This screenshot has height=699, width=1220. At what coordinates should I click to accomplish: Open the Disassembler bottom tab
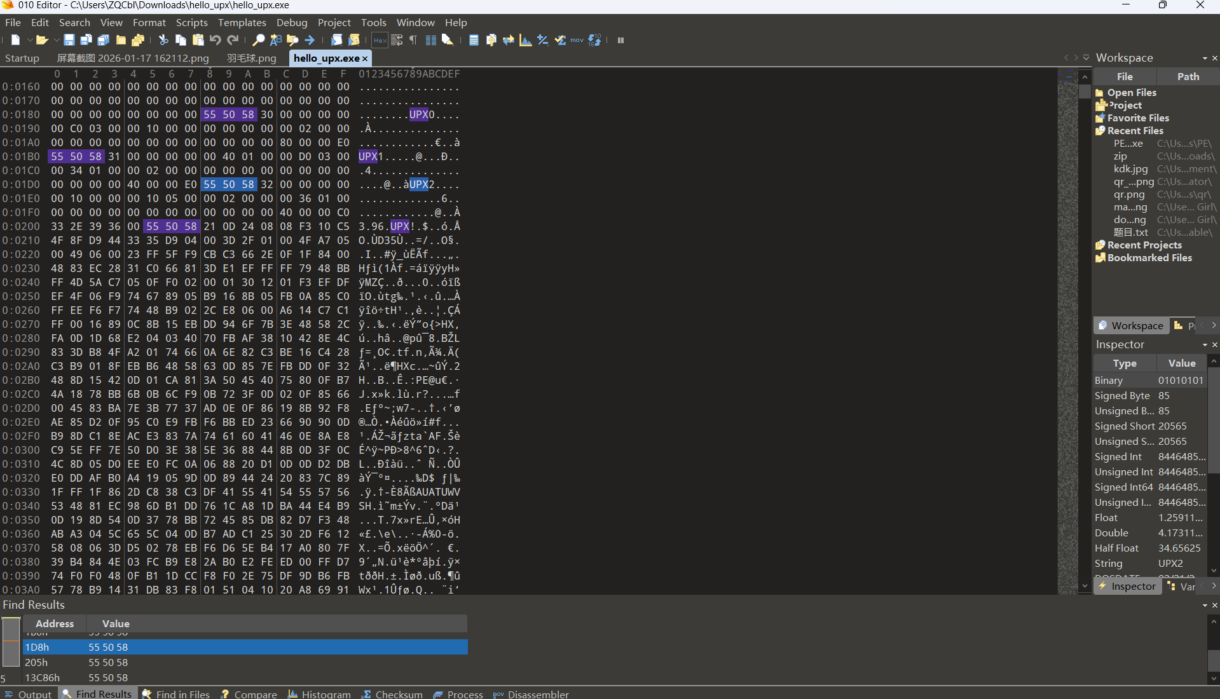coord(531,694)
